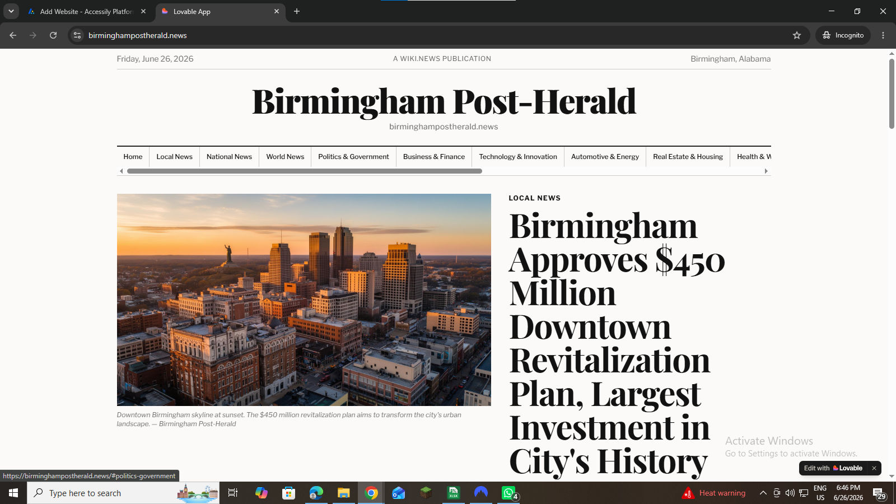This screenshot has width=896, height=504.
Task: Open the Windows Start menu
Action: (13, 493)
